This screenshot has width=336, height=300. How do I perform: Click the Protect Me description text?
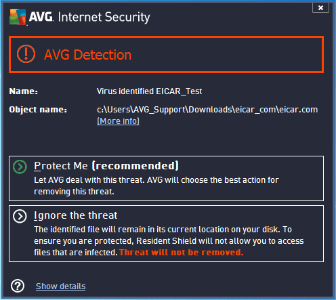(156, 186)
